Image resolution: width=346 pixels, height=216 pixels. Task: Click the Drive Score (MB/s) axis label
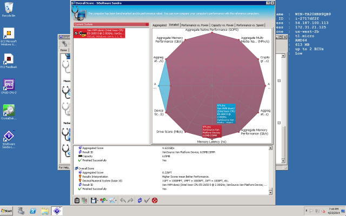[169, 132]
